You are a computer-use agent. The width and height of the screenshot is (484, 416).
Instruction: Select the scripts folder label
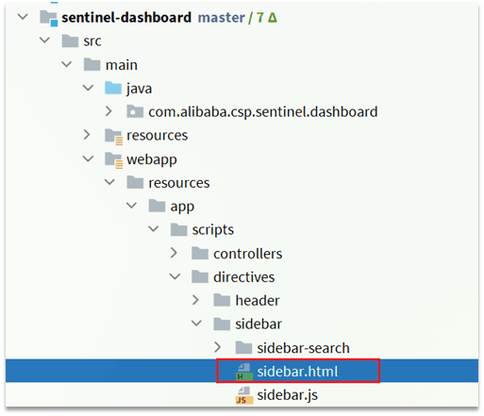coord(213,230)
